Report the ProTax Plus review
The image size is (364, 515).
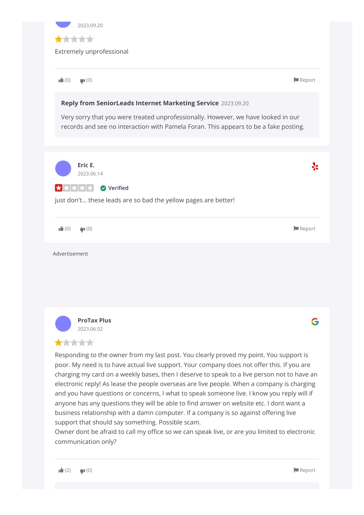pyautogui.click(x=304, y=471)
